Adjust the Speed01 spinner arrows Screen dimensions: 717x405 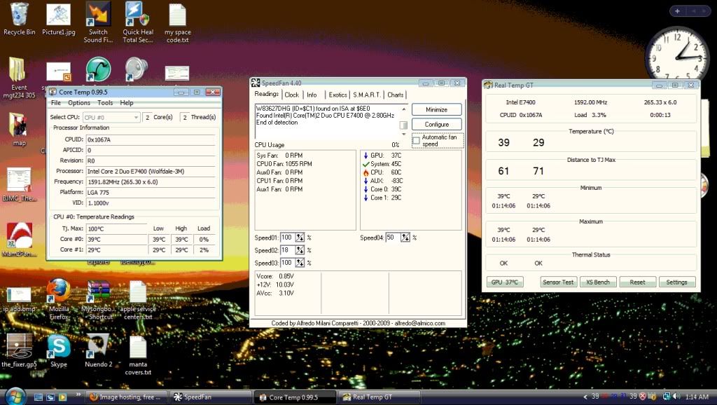pos(300,238)
